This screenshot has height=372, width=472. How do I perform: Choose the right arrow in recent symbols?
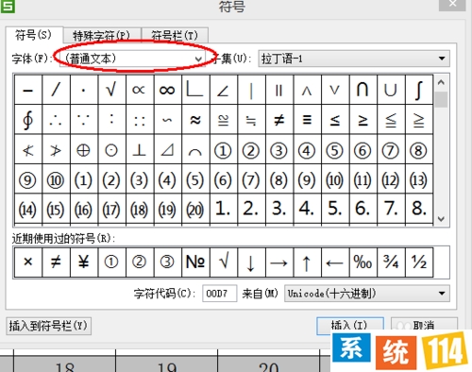pos(279,262)
